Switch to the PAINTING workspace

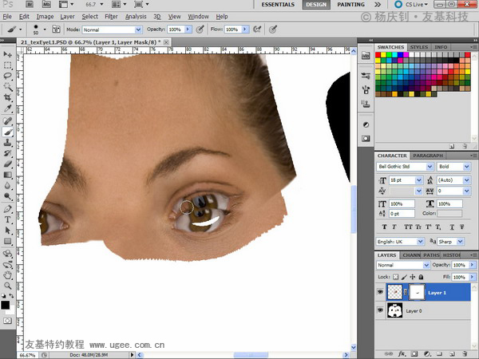point(350,4)
